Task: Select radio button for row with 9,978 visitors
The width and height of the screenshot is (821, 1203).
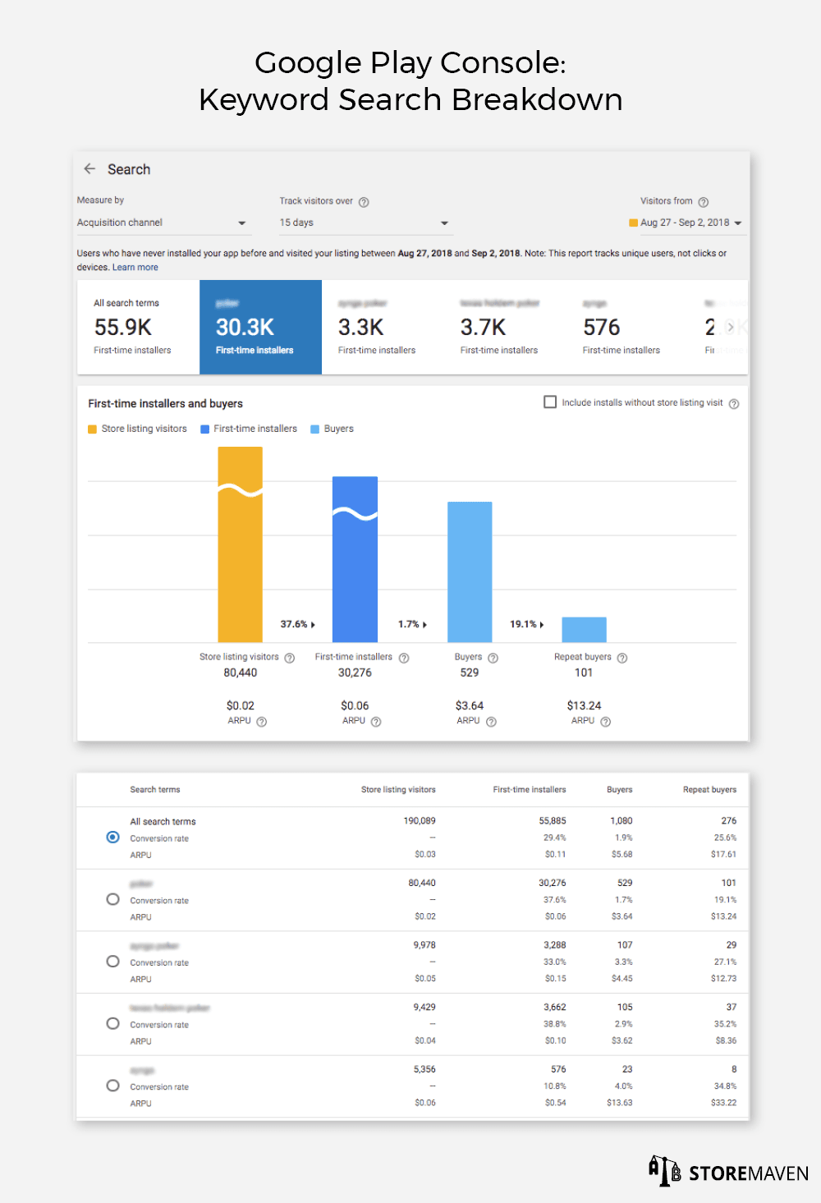Action: click(x=112, y=961)
